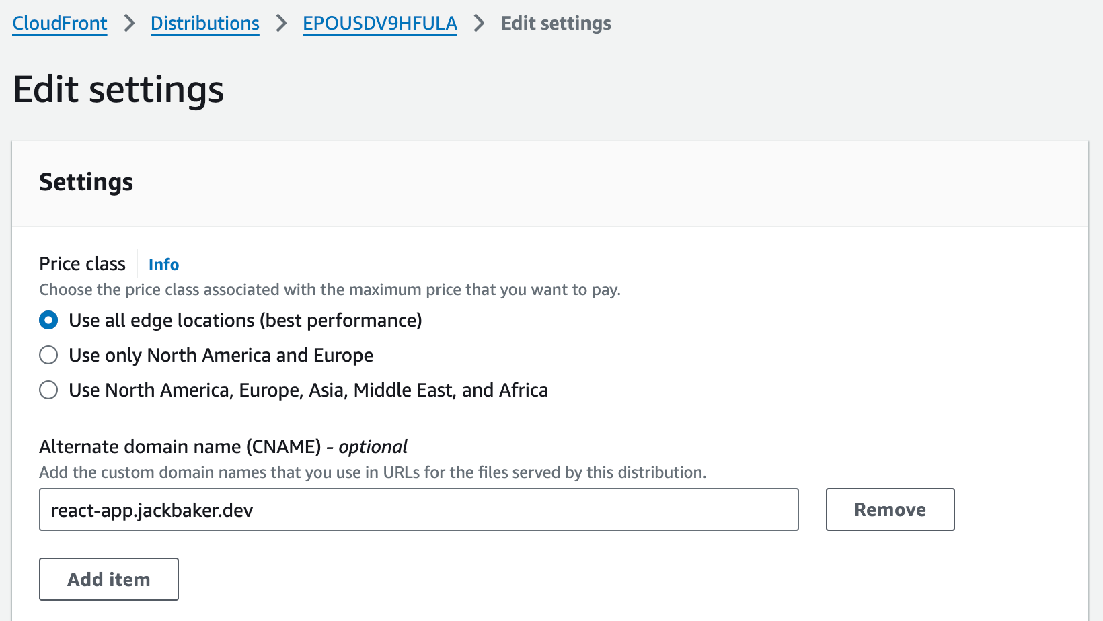Open distribution EPOUSDV9HFULA in the breadcrumb
The width and height of the screenshot is (1103, 621).
pyautogui.click(x=379, y=24)
